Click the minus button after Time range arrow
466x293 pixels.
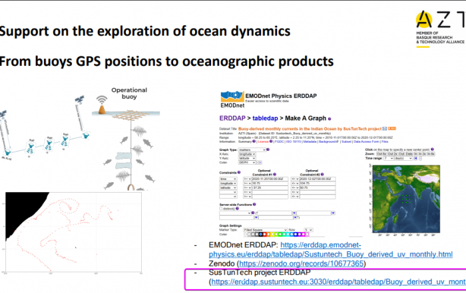tap(420, 158)
